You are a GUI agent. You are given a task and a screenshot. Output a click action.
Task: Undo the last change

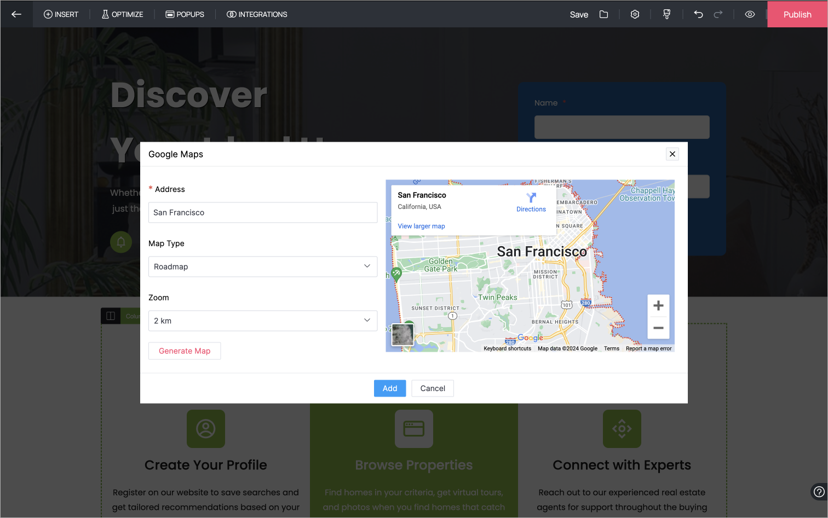698,14
